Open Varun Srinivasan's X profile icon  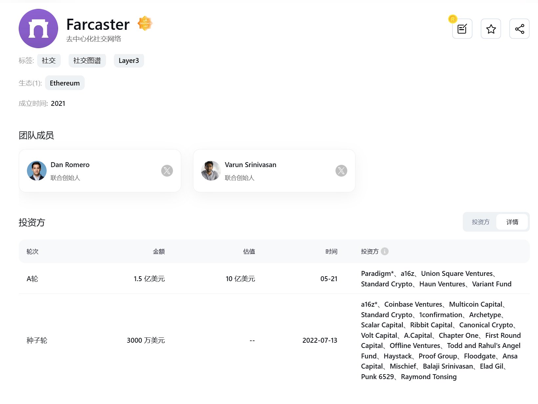(x=341, y=171)
